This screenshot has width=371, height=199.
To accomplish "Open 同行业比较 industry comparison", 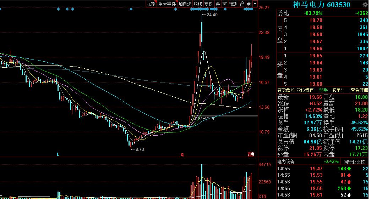I will (354, 162).
